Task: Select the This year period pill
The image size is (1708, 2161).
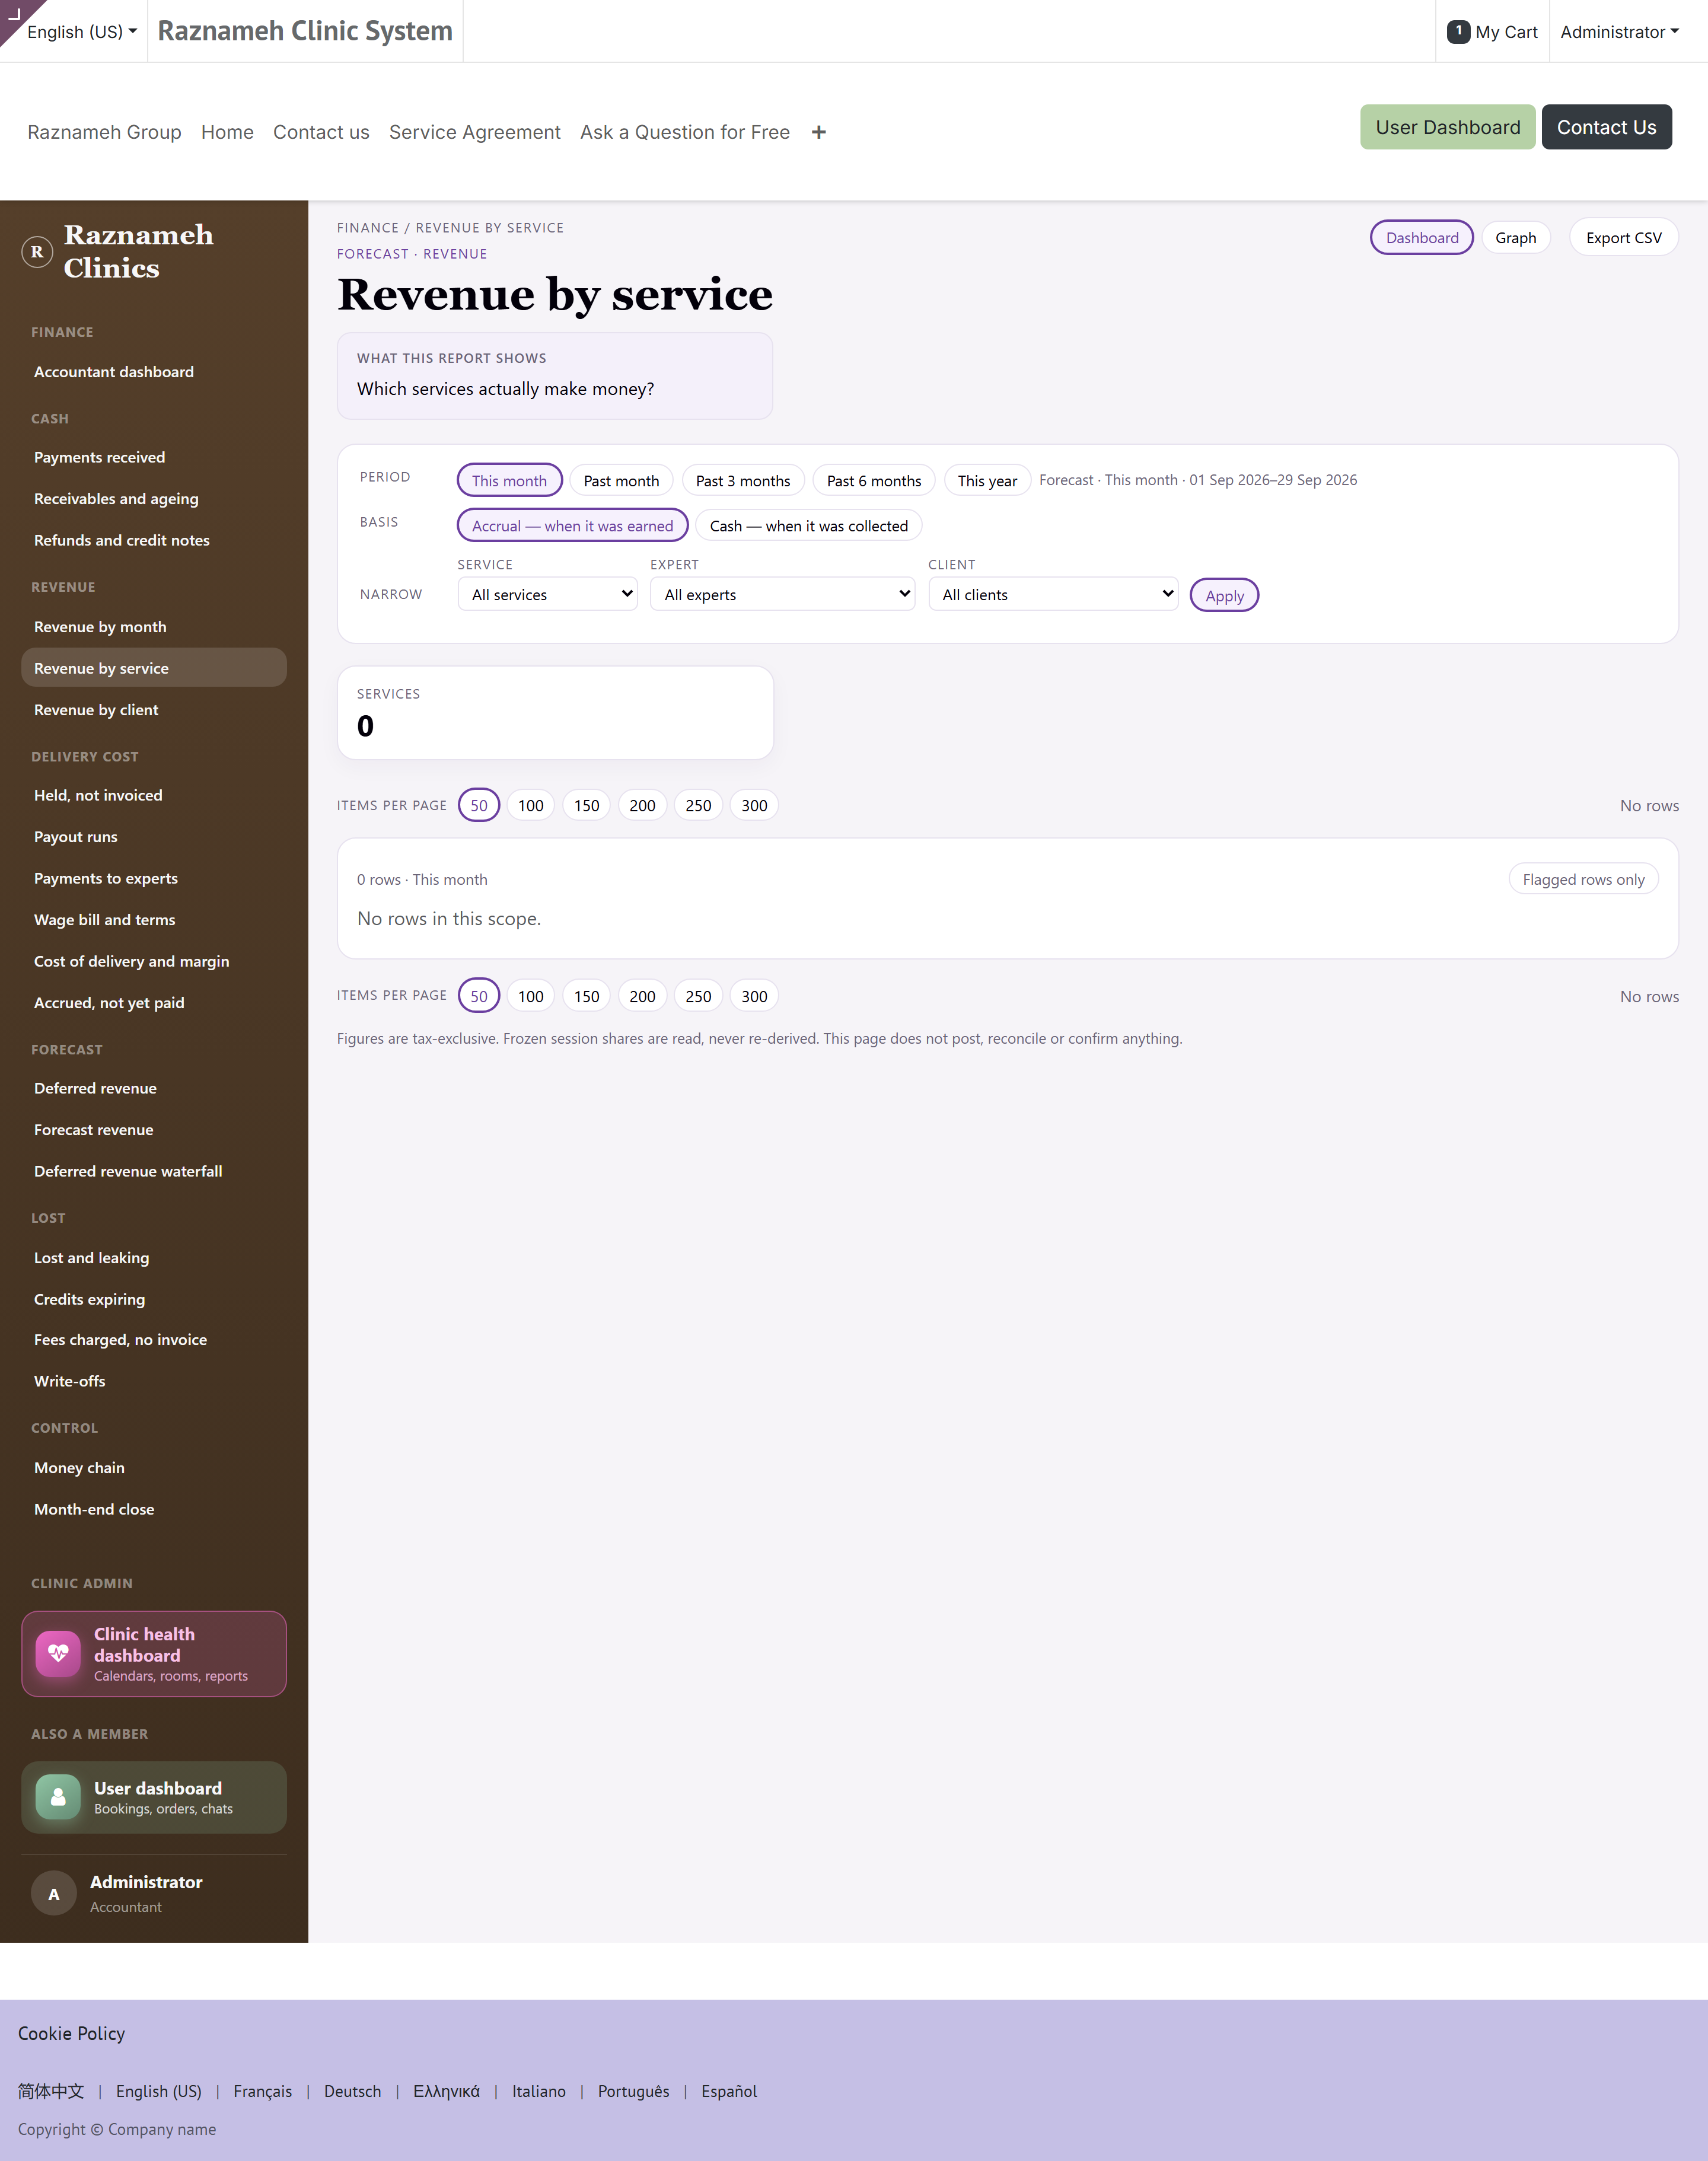Action: (987, 480)
